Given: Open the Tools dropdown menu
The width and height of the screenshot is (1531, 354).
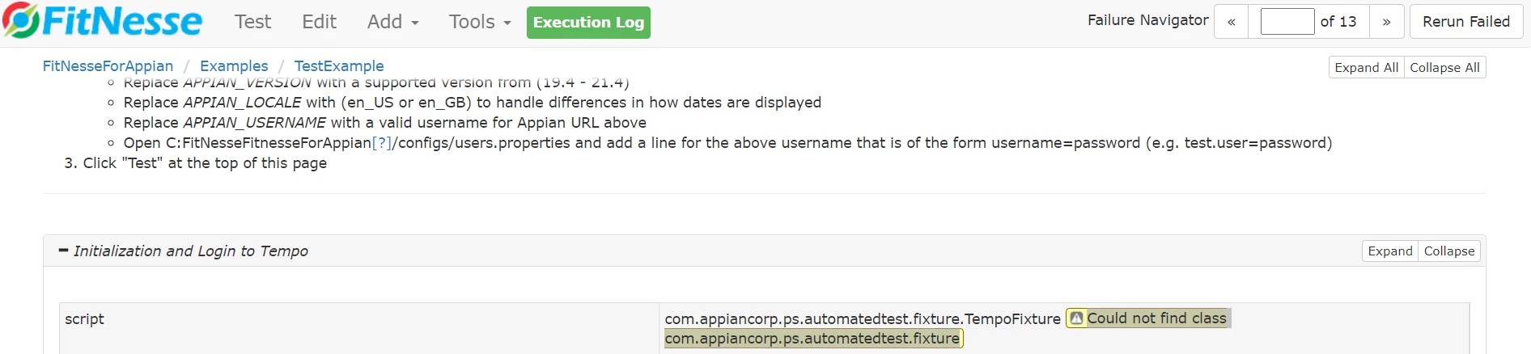Looking at the screenshot, I should click(x=480, y=22).
